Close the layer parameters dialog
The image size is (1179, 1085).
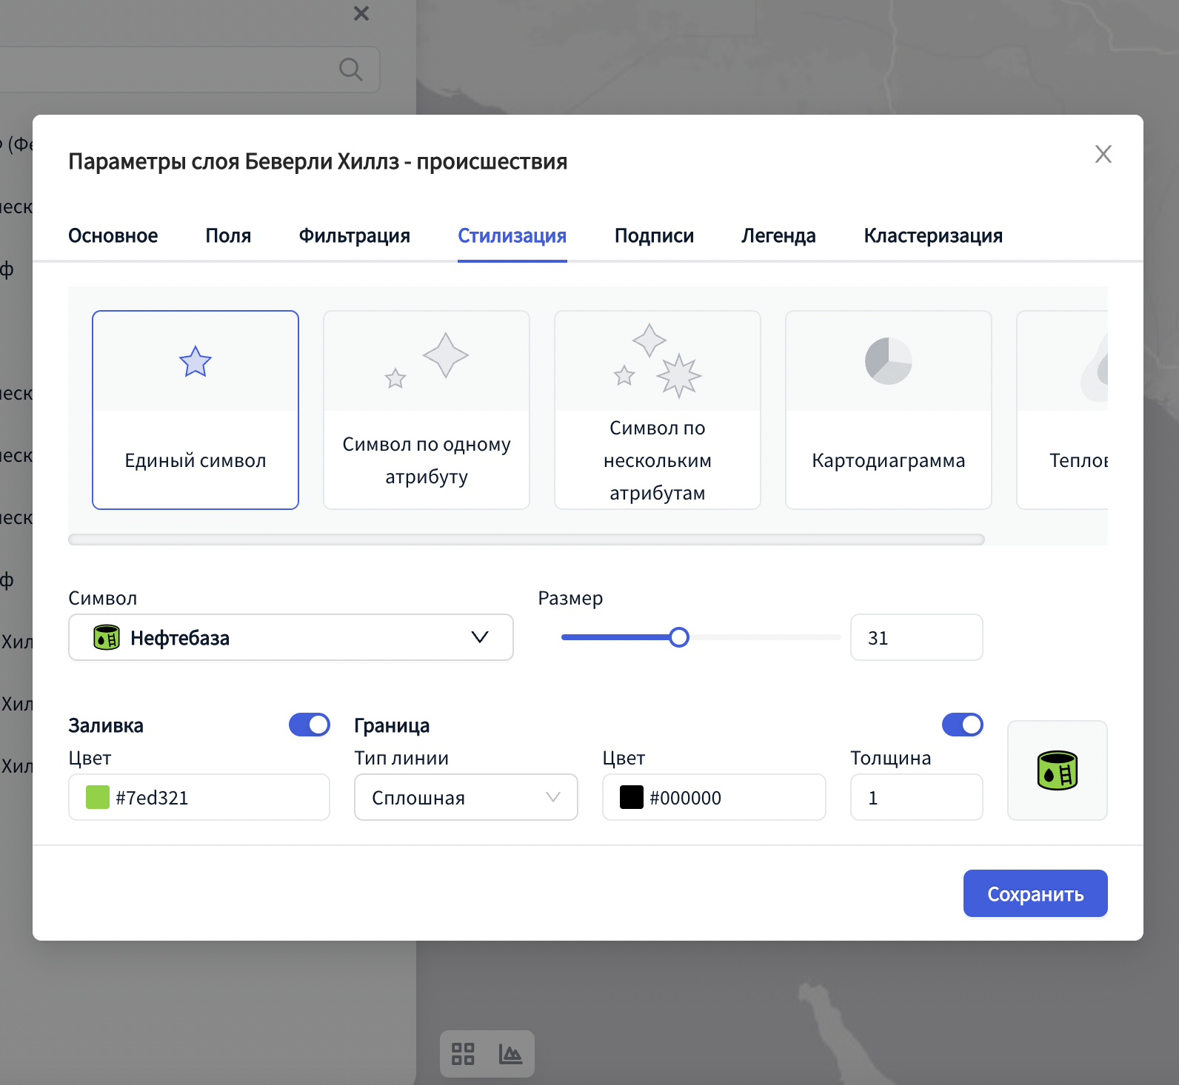pos(1103,154)
